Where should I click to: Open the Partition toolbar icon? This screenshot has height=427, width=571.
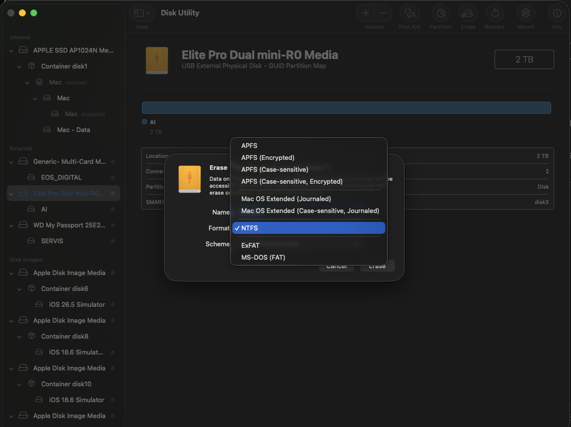440,13
